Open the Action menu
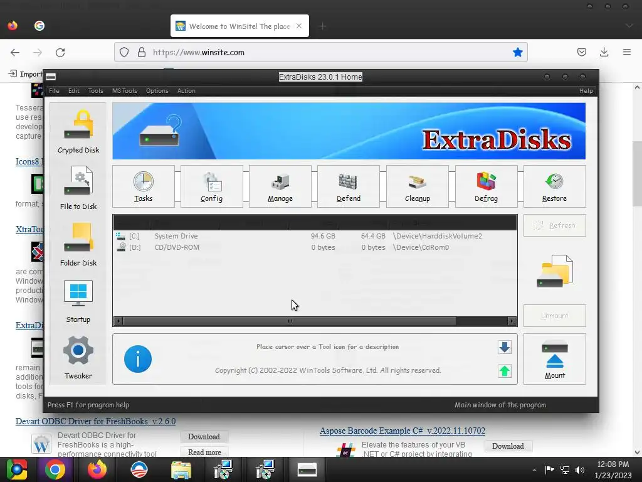The height and width of the screenshot is (482, 642). [186, 90]
